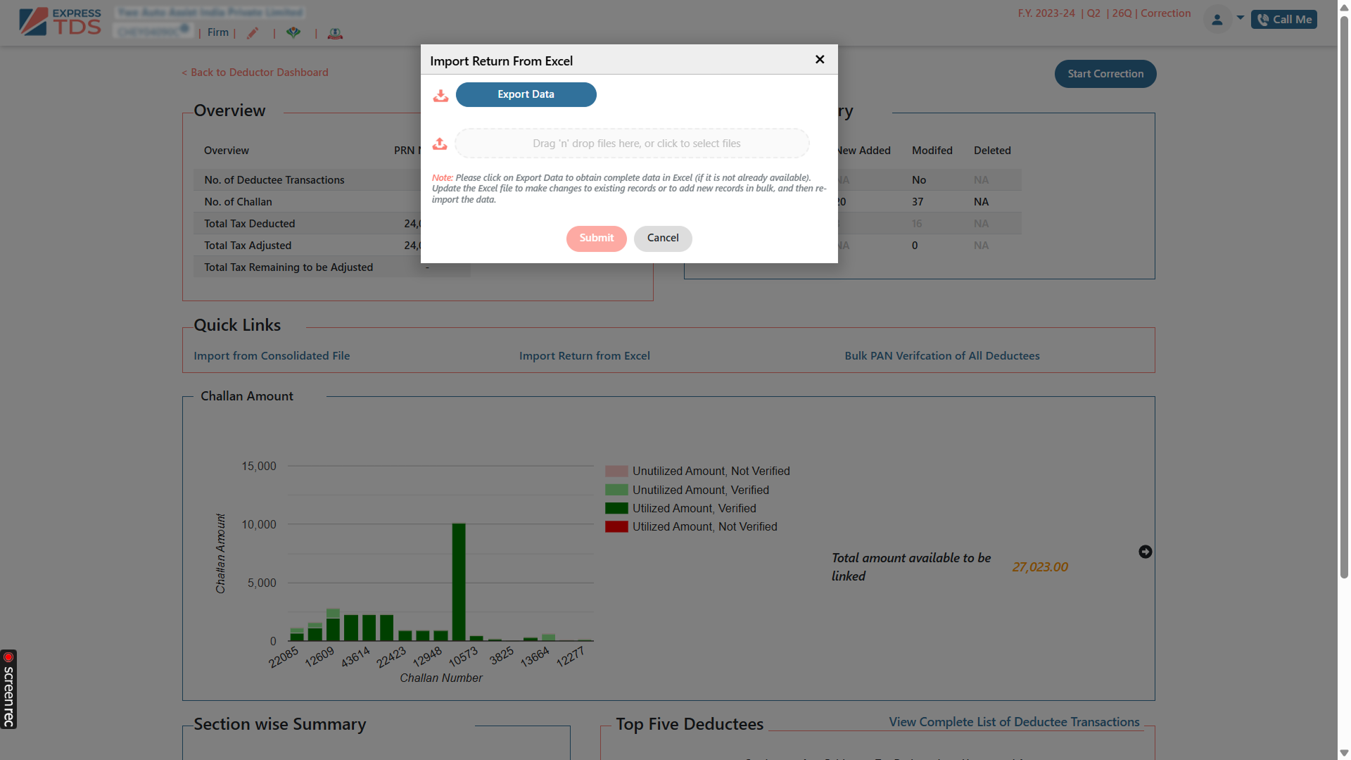Click the upload icon beside file drop zone
The height and width of the screenshot is (760, 1351).
tap(440, 144)
